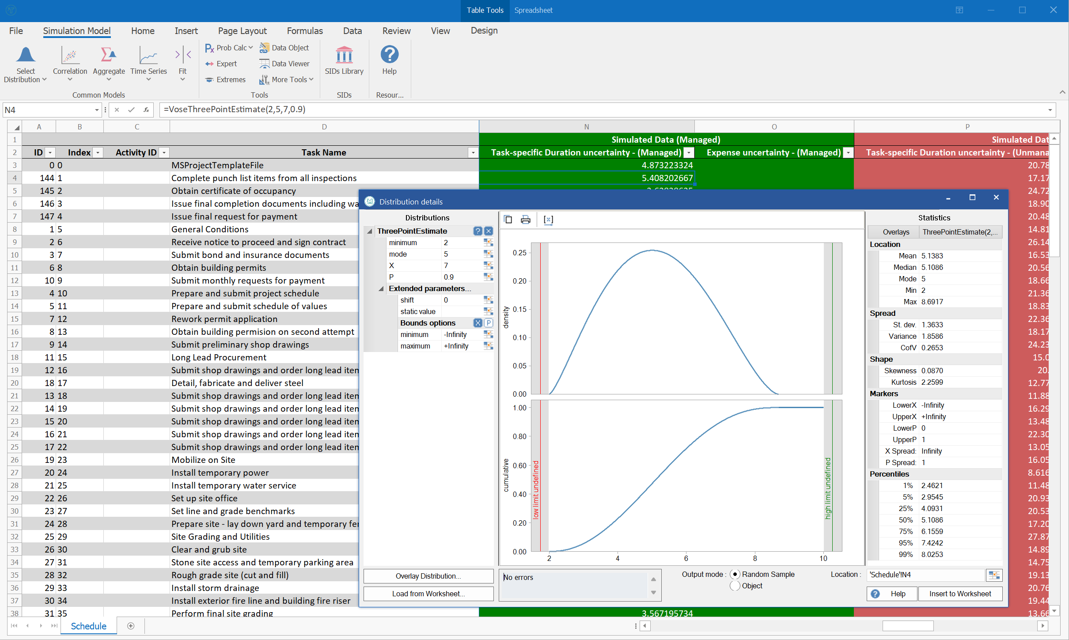Click the Overlay Distribution button
1069x640 pixels.
[x=428, y=576]
